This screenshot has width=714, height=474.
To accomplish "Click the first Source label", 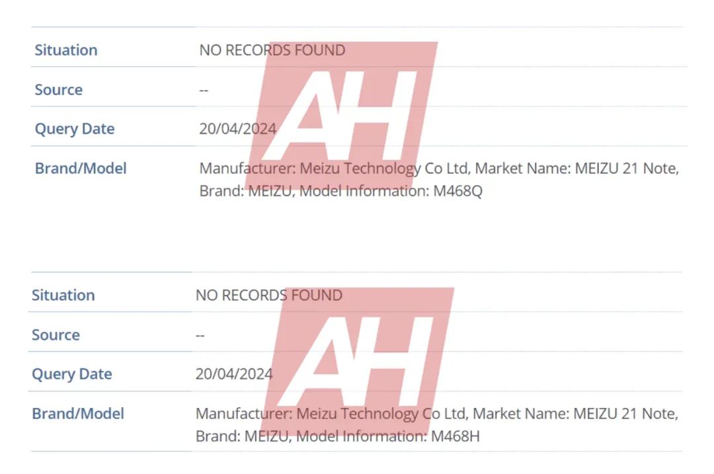I will 59,90.
